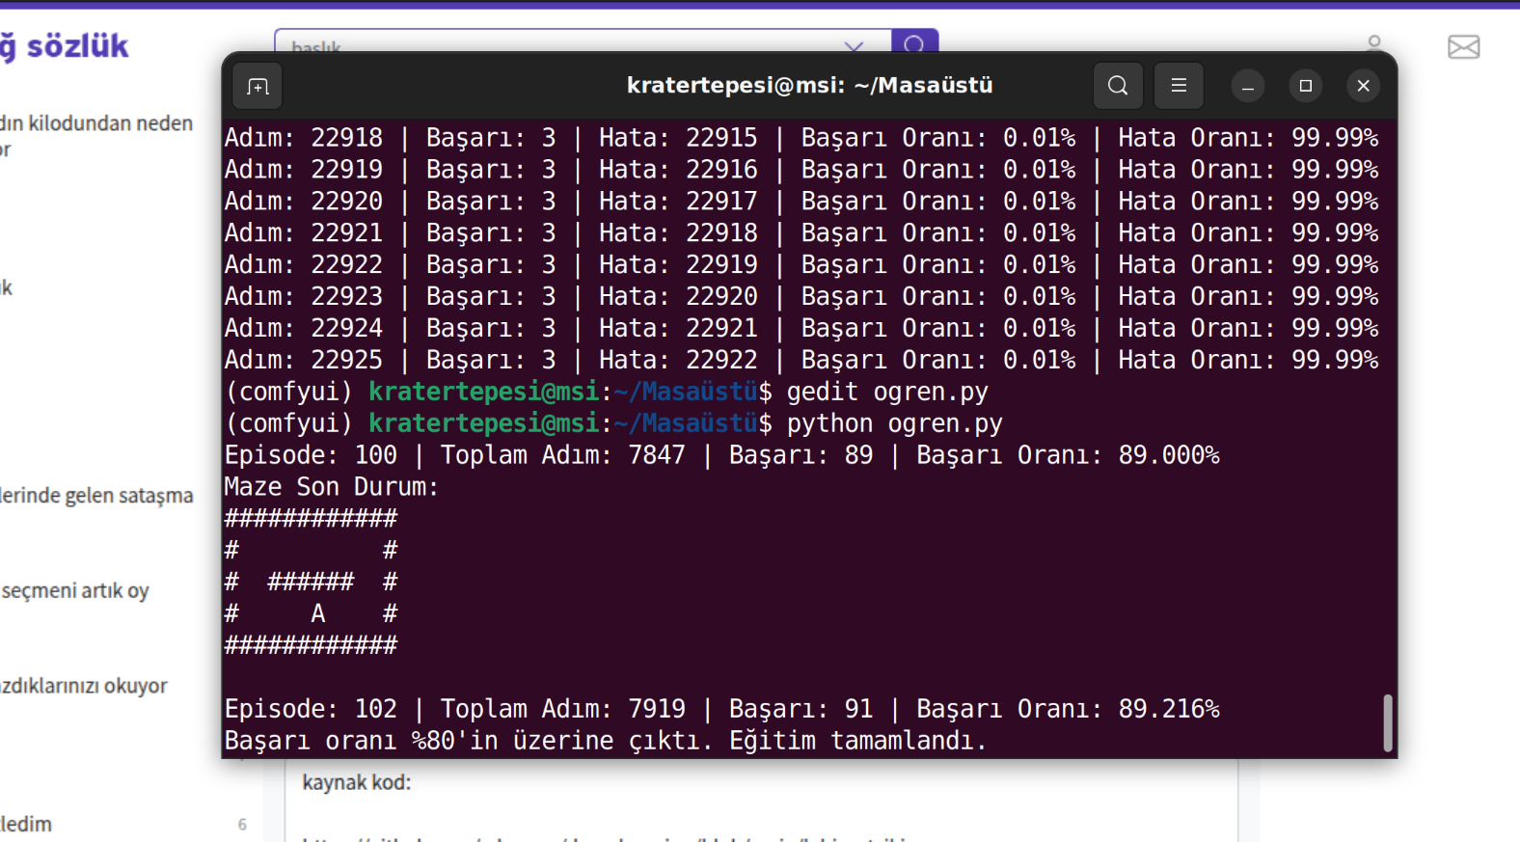Open a new terminal tab
Viewport: 1520px width, 842px height.
point(258,87)
